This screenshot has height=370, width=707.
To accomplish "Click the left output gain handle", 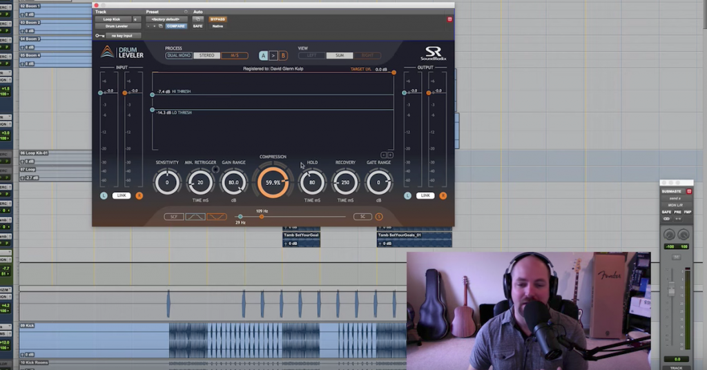I will pos(405,92).
